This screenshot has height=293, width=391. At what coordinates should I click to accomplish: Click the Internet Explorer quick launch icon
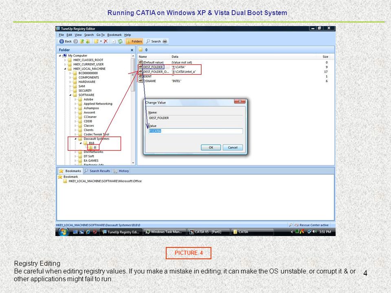[88, 232]
